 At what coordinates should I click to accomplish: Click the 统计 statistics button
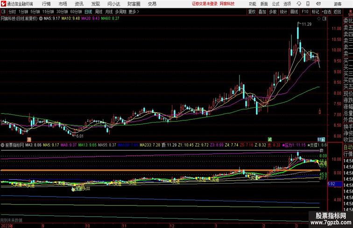coord(283,12)
